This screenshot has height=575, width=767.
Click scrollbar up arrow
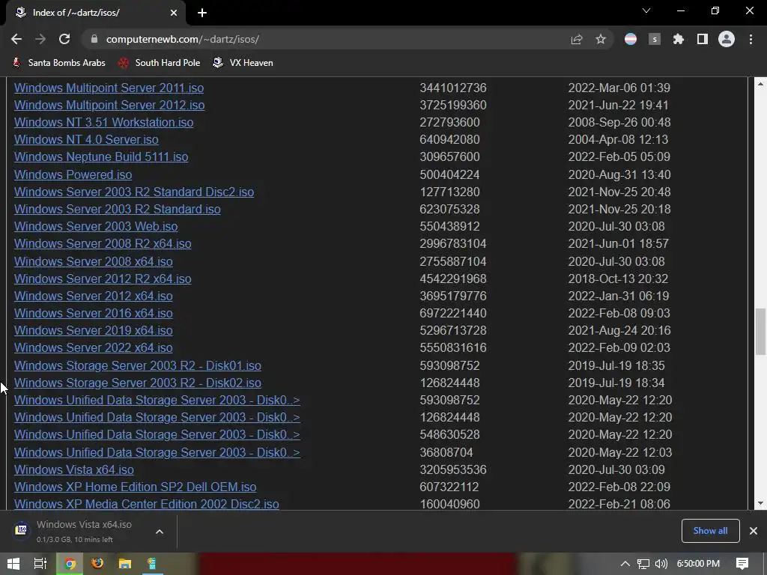click(760, 84)
